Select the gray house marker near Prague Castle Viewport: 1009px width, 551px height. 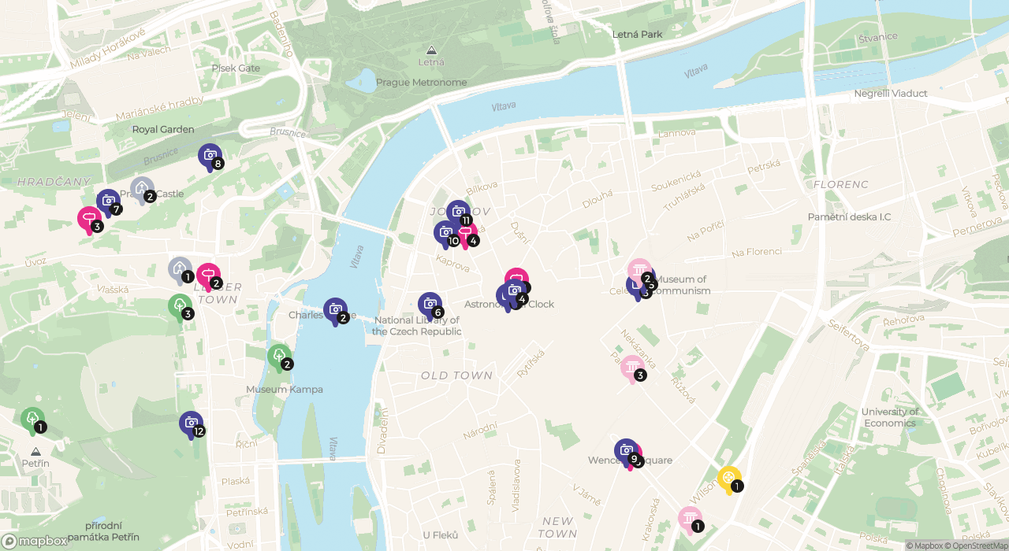pos(142,190)
